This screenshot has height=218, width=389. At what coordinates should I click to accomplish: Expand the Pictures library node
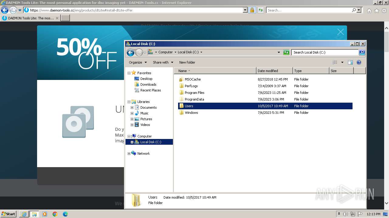click(x=132, y=119)
